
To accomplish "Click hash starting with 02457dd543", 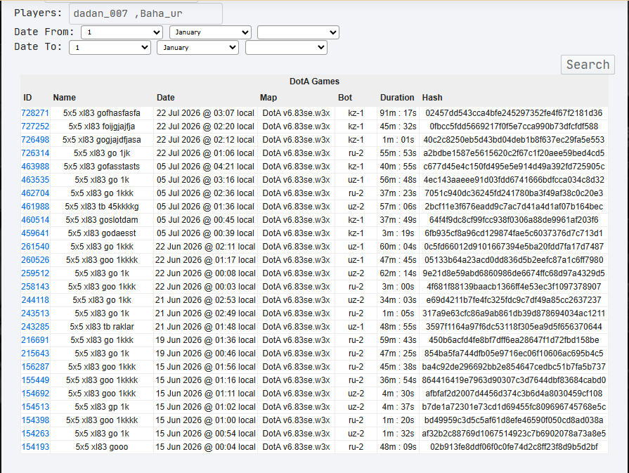I will [514, 113].
